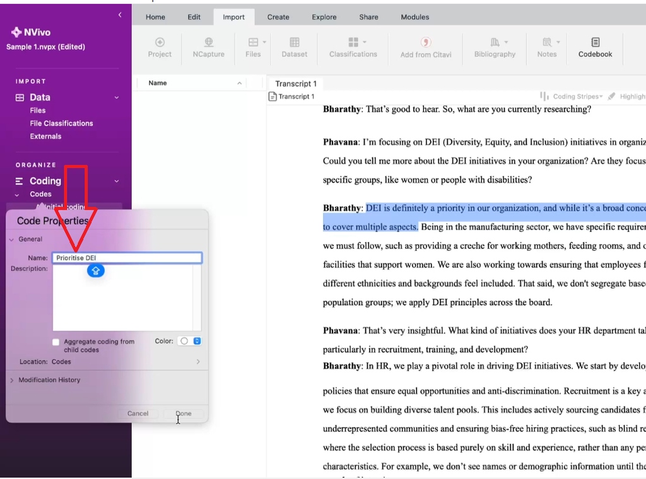646x479 pixels.
Task: Open the Bibliography dropdown arrow
Action: 507,42
